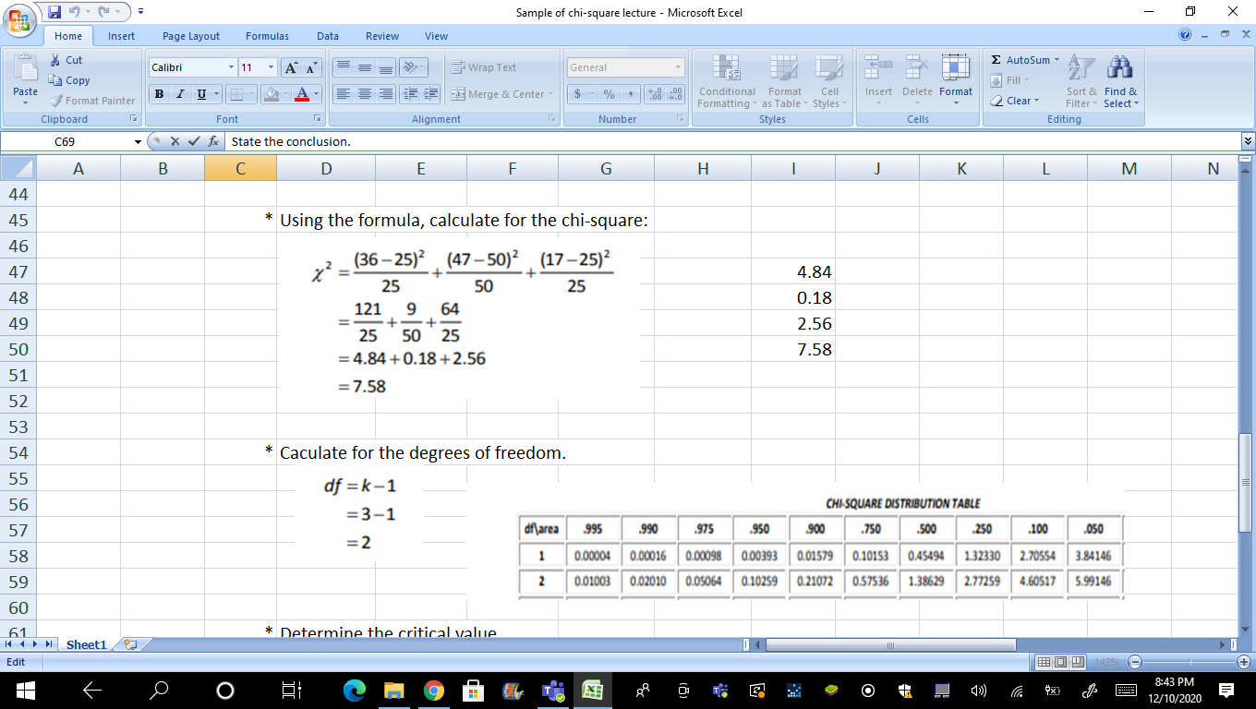Open the Clipboard pane launcher
This screenshot has height=709, width=1256.
click(x=133, y=119)
